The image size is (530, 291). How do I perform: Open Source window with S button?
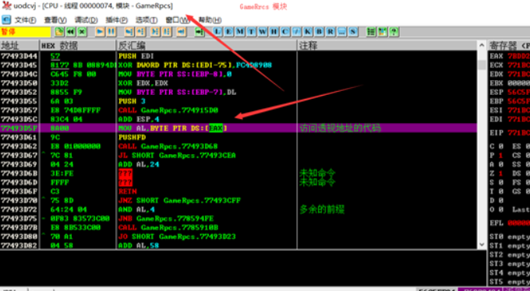coord(352,32)
